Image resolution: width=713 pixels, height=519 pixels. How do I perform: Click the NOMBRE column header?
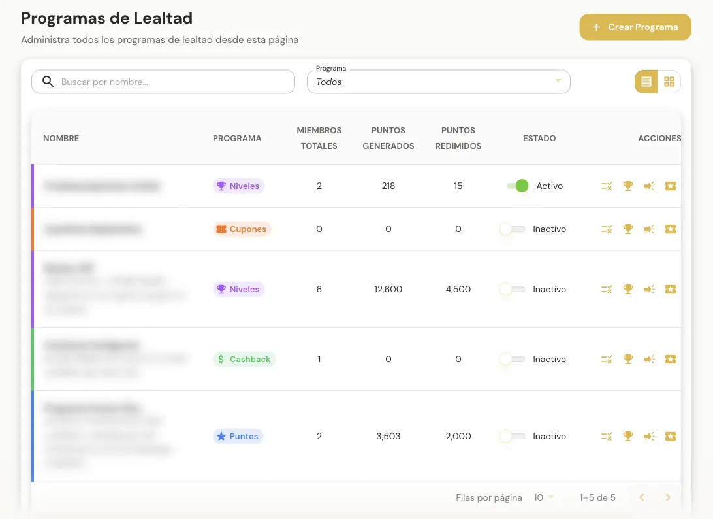click(61, 139)
